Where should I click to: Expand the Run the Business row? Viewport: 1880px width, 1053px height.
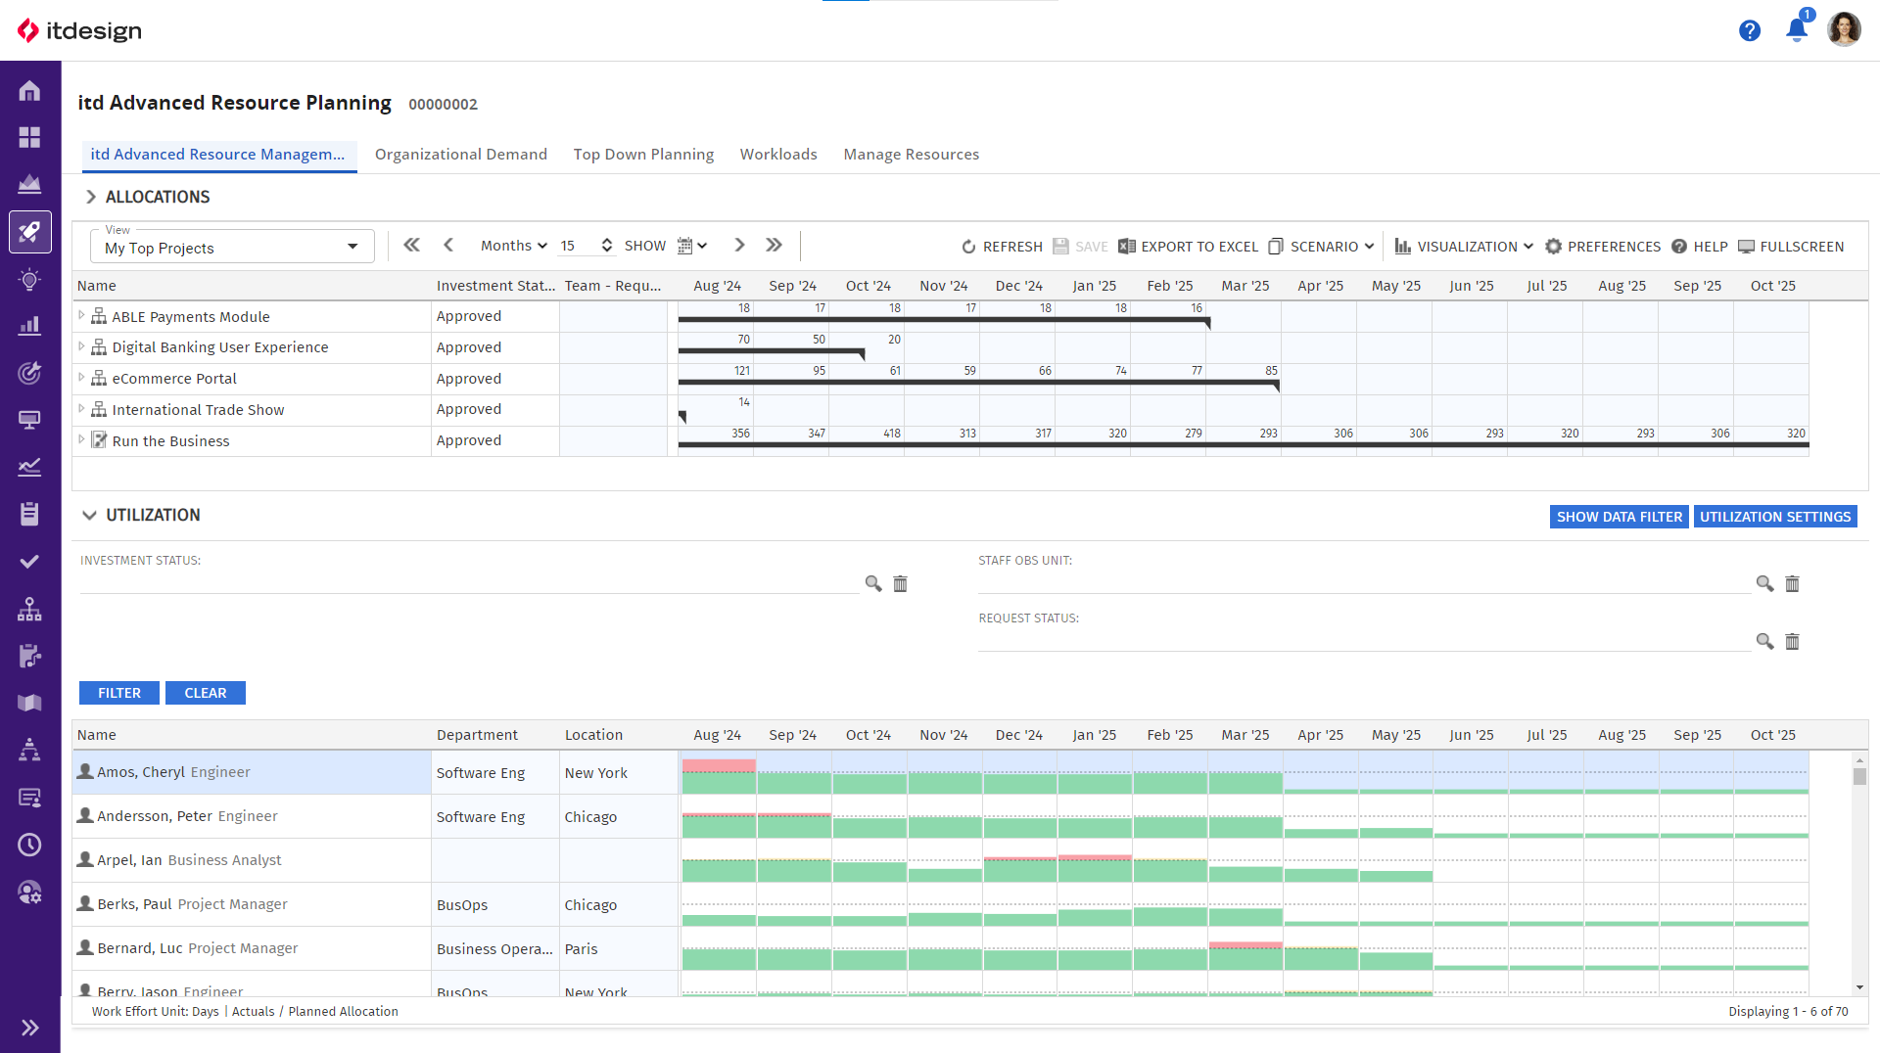click(x=81, y=439)
